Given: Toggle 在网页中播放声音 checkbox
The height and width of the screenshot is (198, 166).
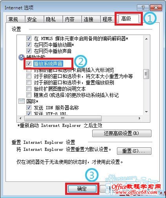Looking at the screenshot, I should click(x=29, y=51).
